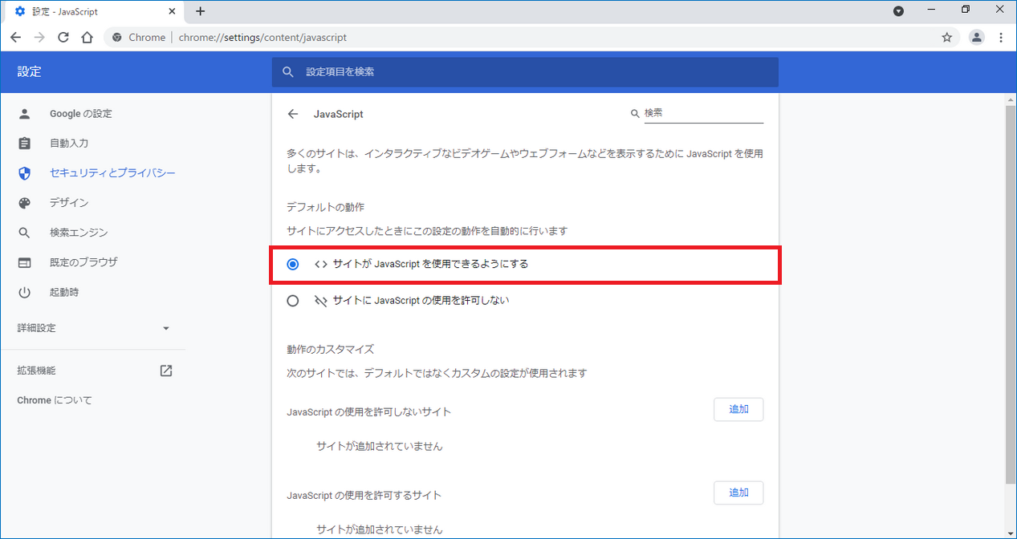Click the browser window icon beside 既定のブラウザ
This screenshot has width=1017, height=539.
[x=24, y=262]
